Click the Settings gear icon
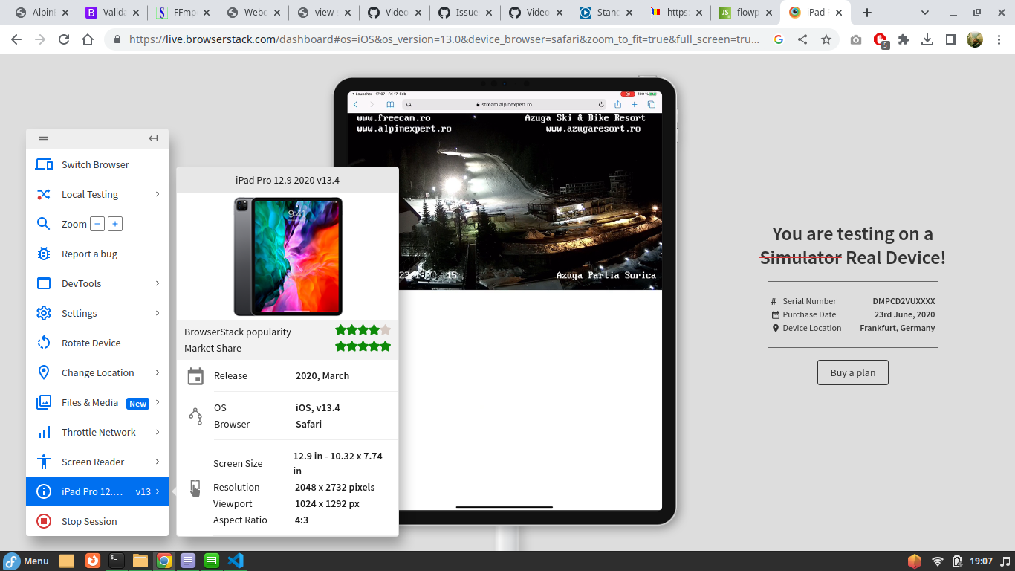 (44, 313)
